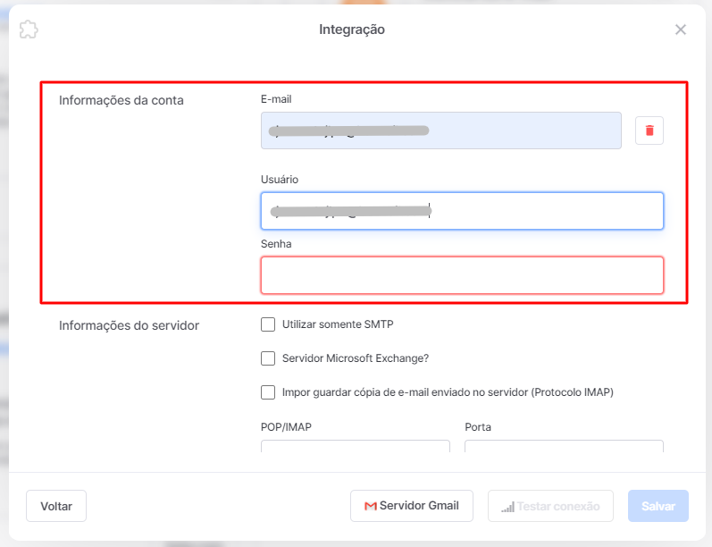Click the Informações do servidor heading
Image resolution: width=712 pixels, height=547 pixels.
click(129, 325)
